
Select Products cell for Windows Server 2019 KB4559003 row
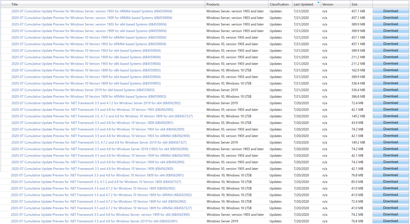coord(222,90)
